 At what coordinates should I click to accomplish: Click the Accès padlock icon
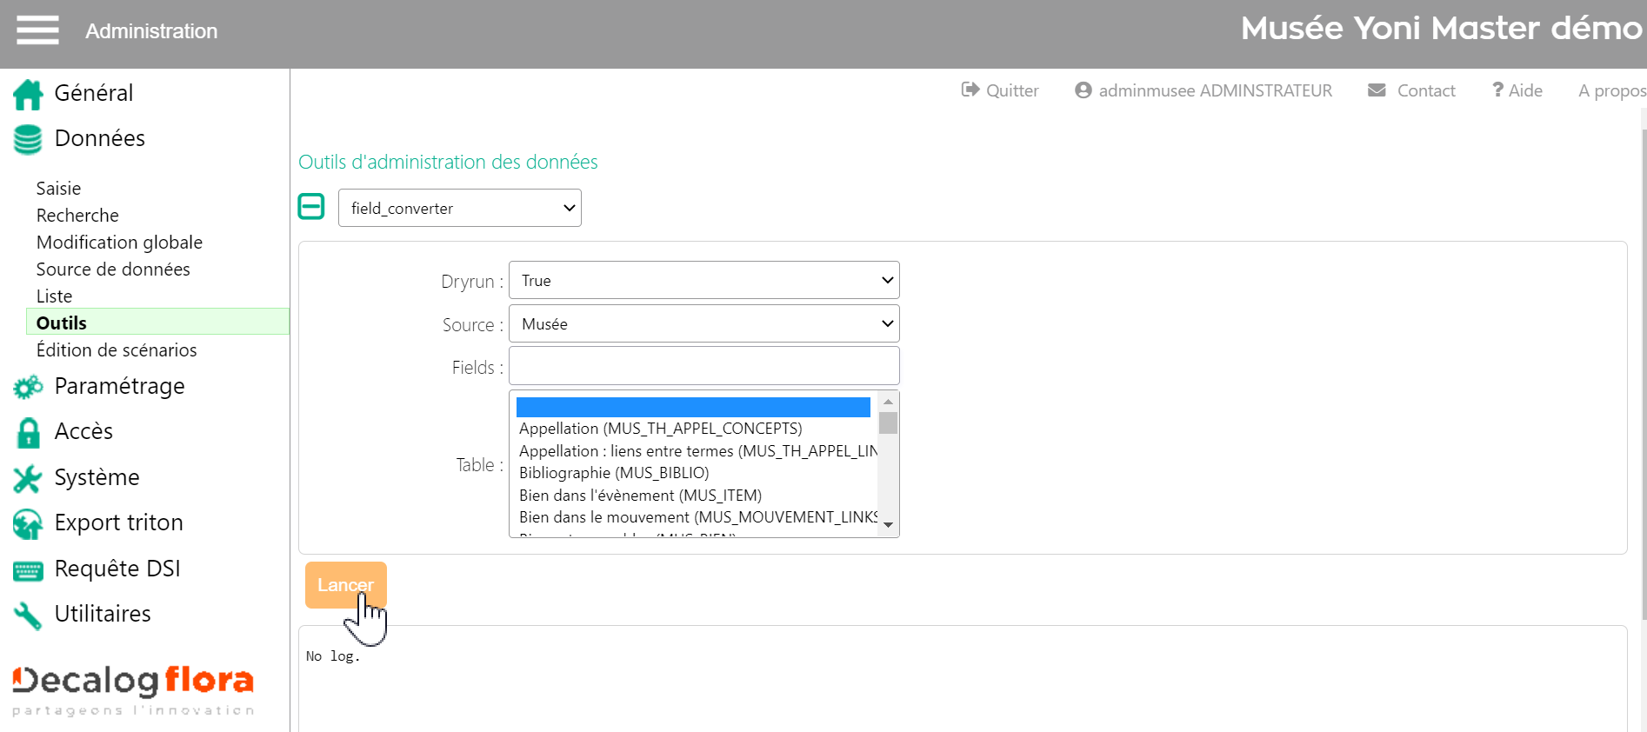pyautogui.click(x=28, y=432)
